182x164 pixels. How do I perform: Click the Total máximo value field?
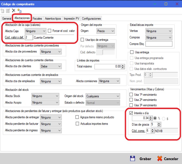point(108,67)
